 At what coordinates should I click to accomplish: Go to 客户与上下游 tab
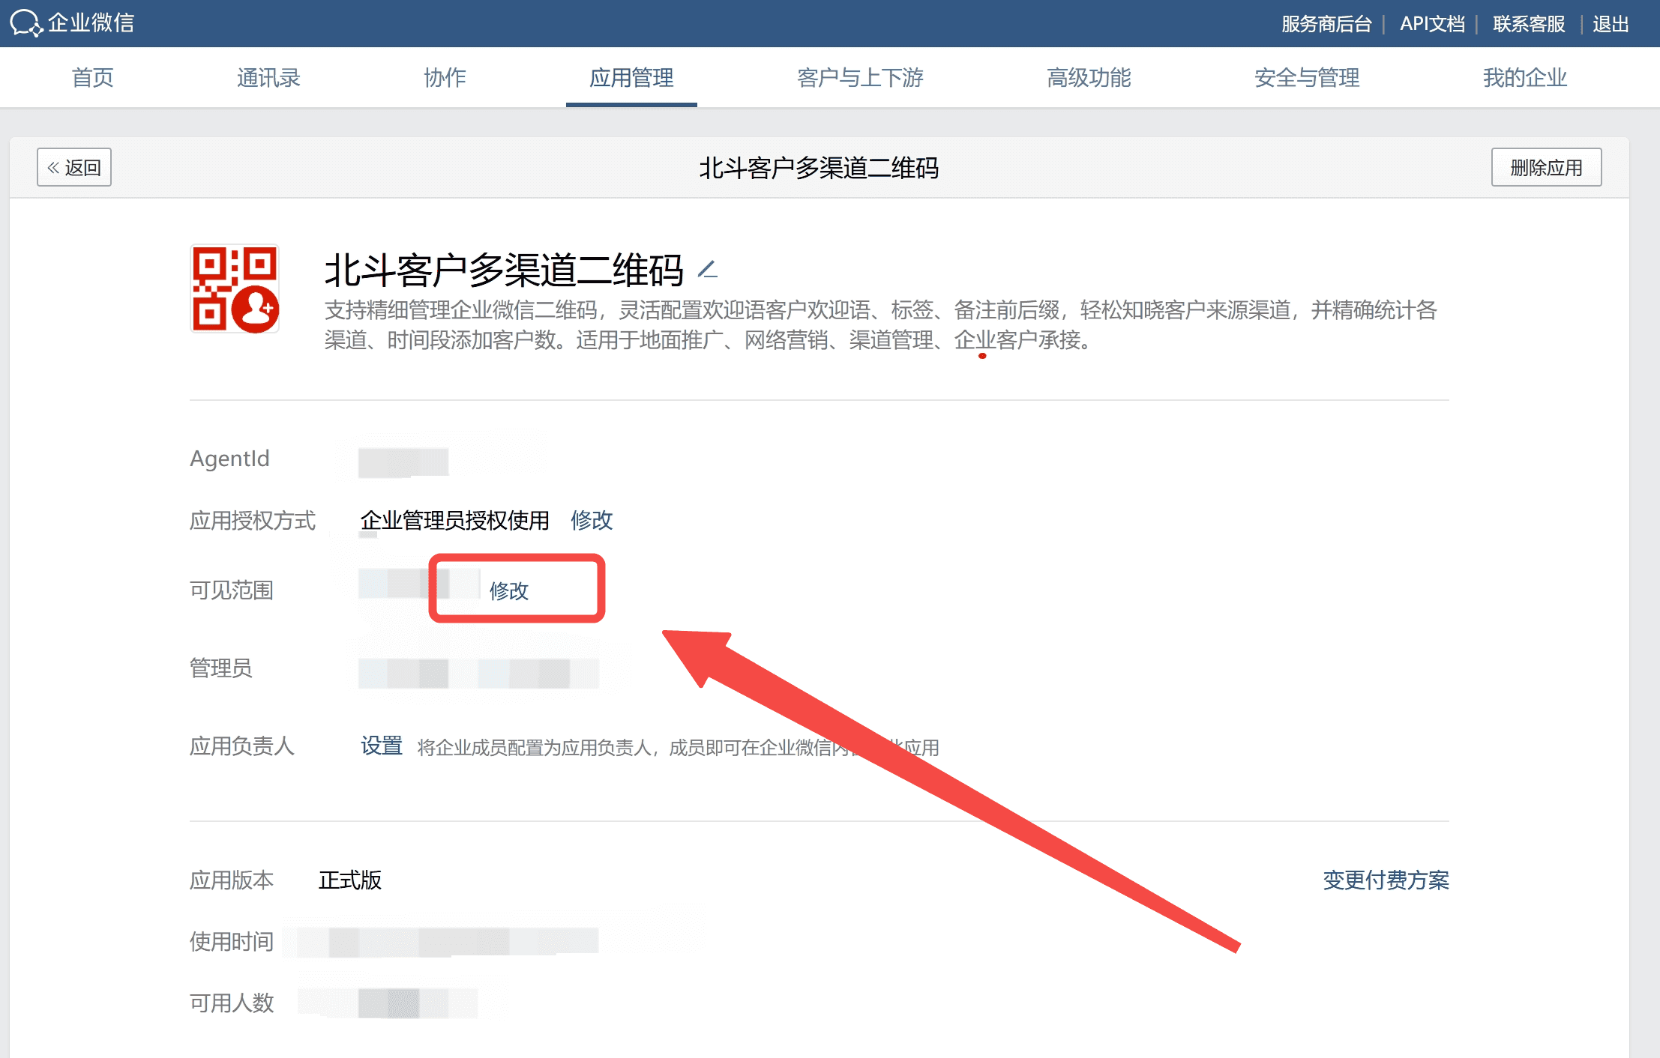coord(860,77)
